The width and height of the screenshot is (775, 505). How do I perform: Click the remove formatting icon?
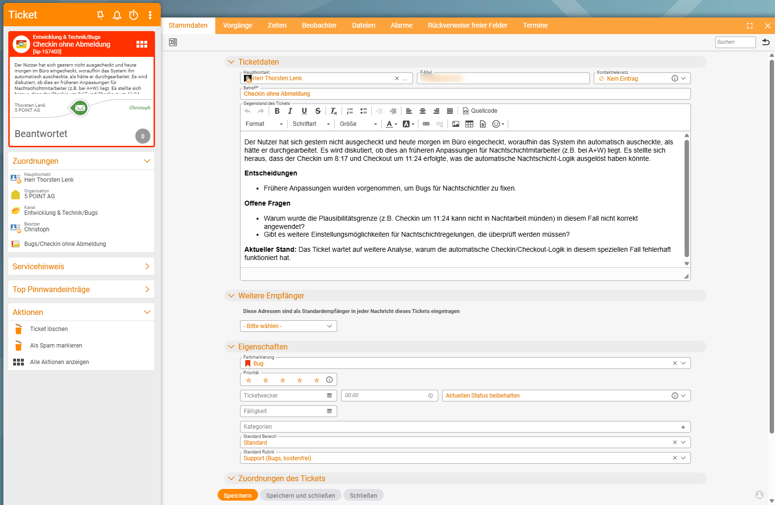[x=334, y=111]
